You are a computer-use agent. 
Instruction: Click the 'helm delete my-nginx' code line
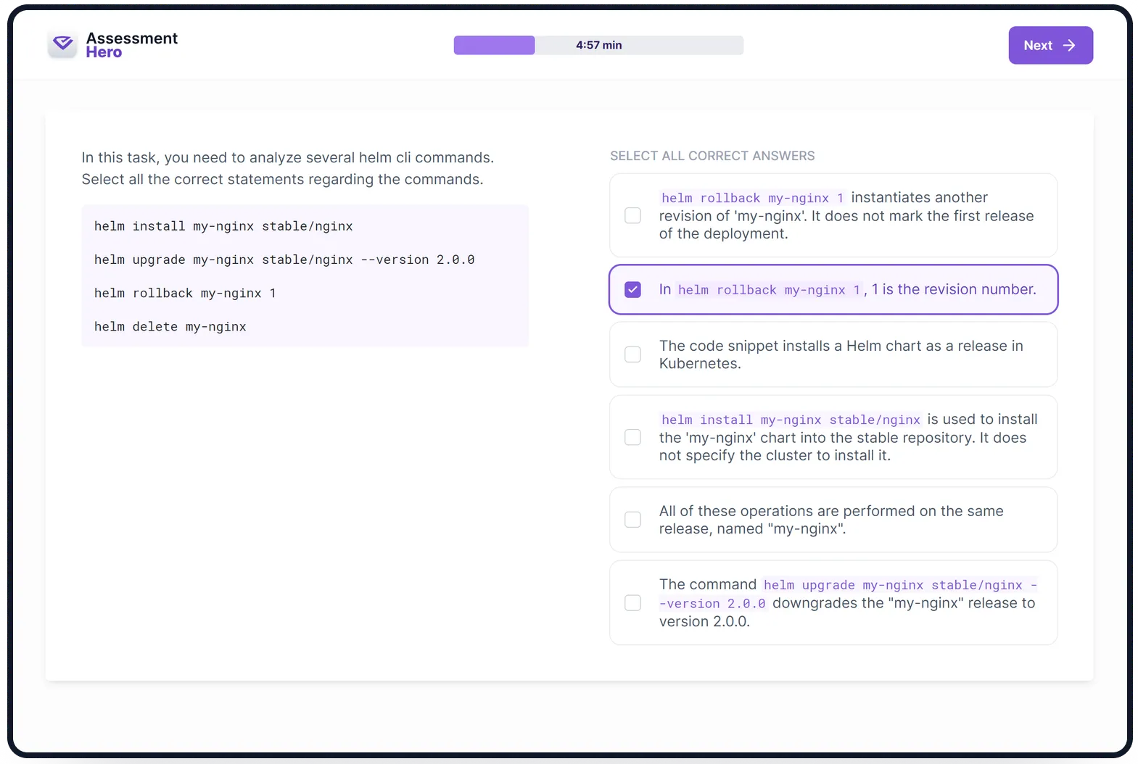[x=170, y=327]
